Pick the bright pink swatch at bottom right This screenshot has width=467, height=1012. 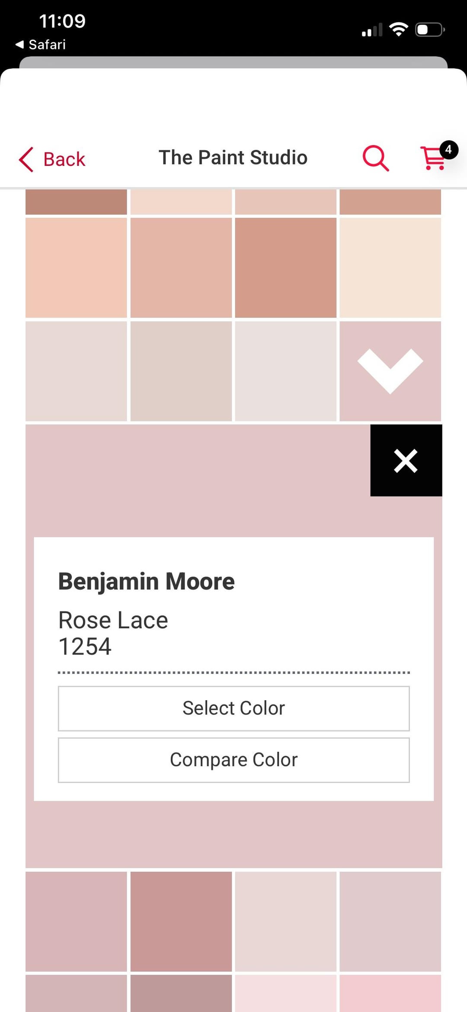[390, 993]
